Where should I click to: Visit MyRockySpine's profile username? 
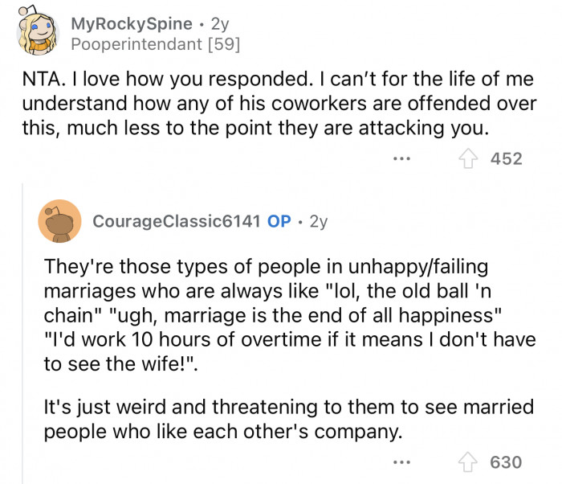[132, 24]
